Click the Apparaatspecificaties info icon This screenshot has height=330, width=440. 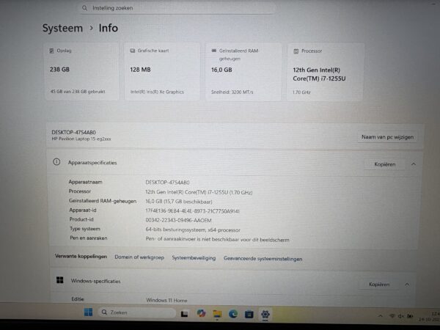(x=56, y=162)
